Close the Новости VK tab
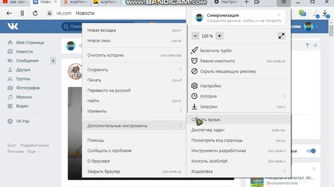 (55, 2)
